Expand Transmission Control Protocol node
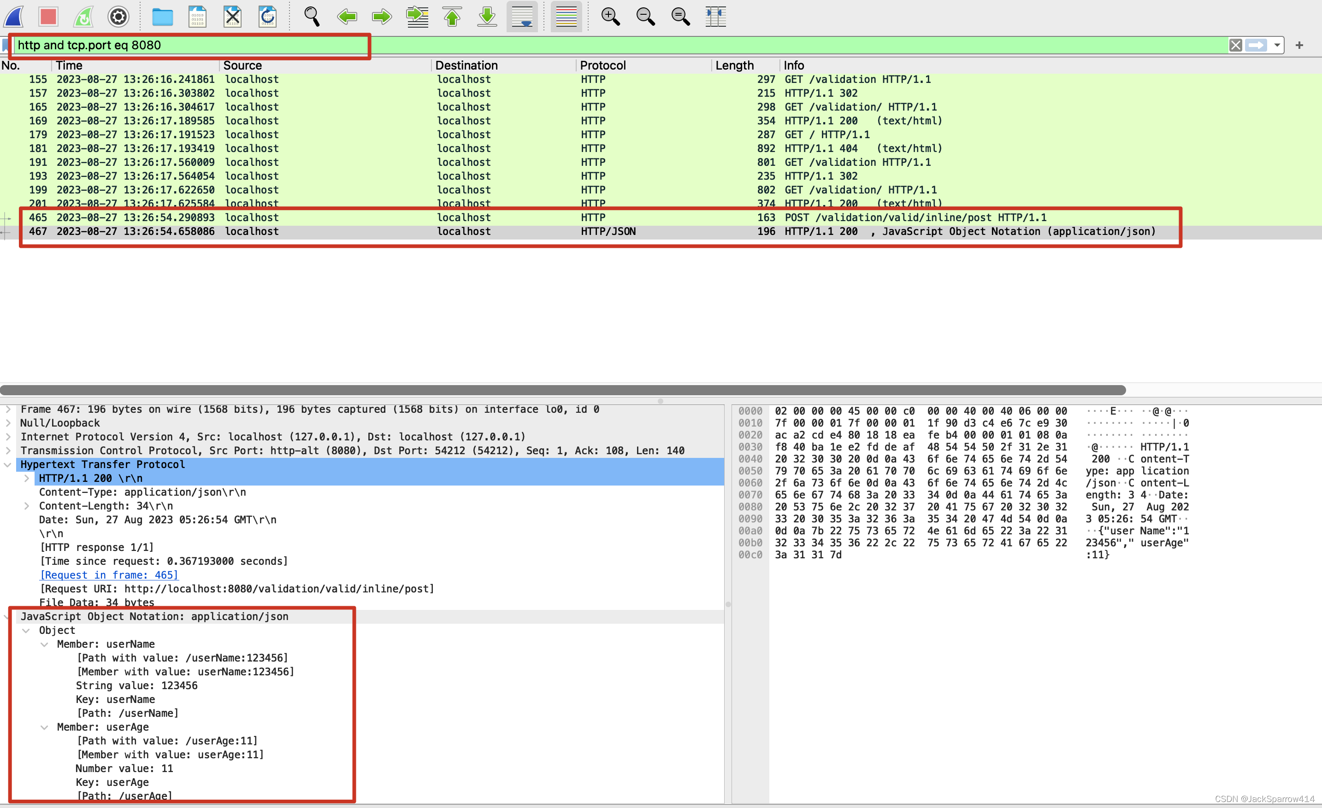The width and height of the screenshot is (1322, 808). 8,451
